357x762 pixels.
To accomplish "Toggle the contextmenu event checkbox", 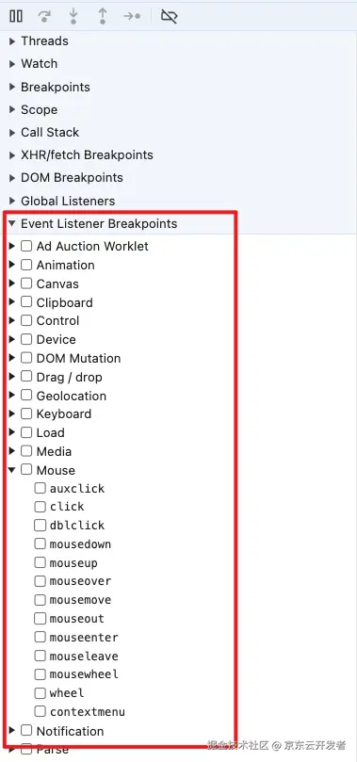I will [41, 712].
